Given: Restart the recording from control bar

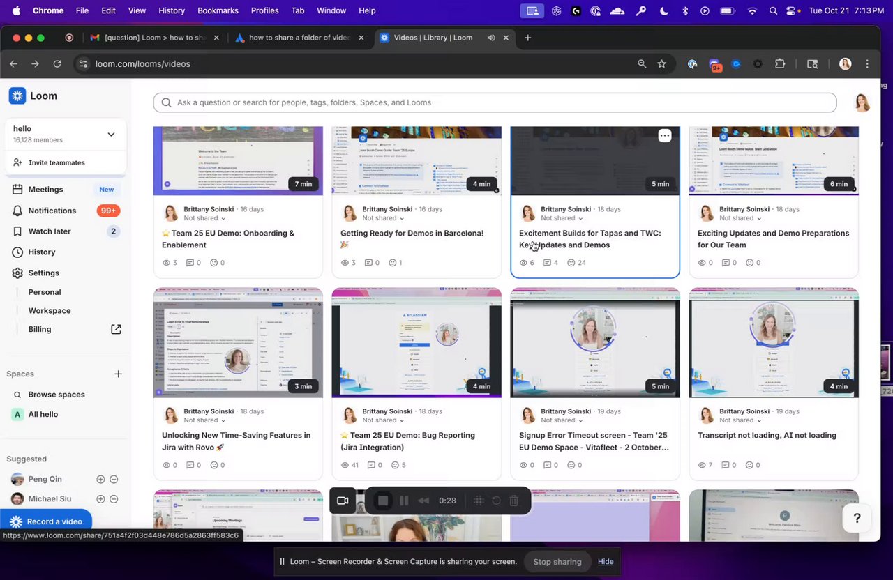Looking at the screenshot, I should (496, 501).
